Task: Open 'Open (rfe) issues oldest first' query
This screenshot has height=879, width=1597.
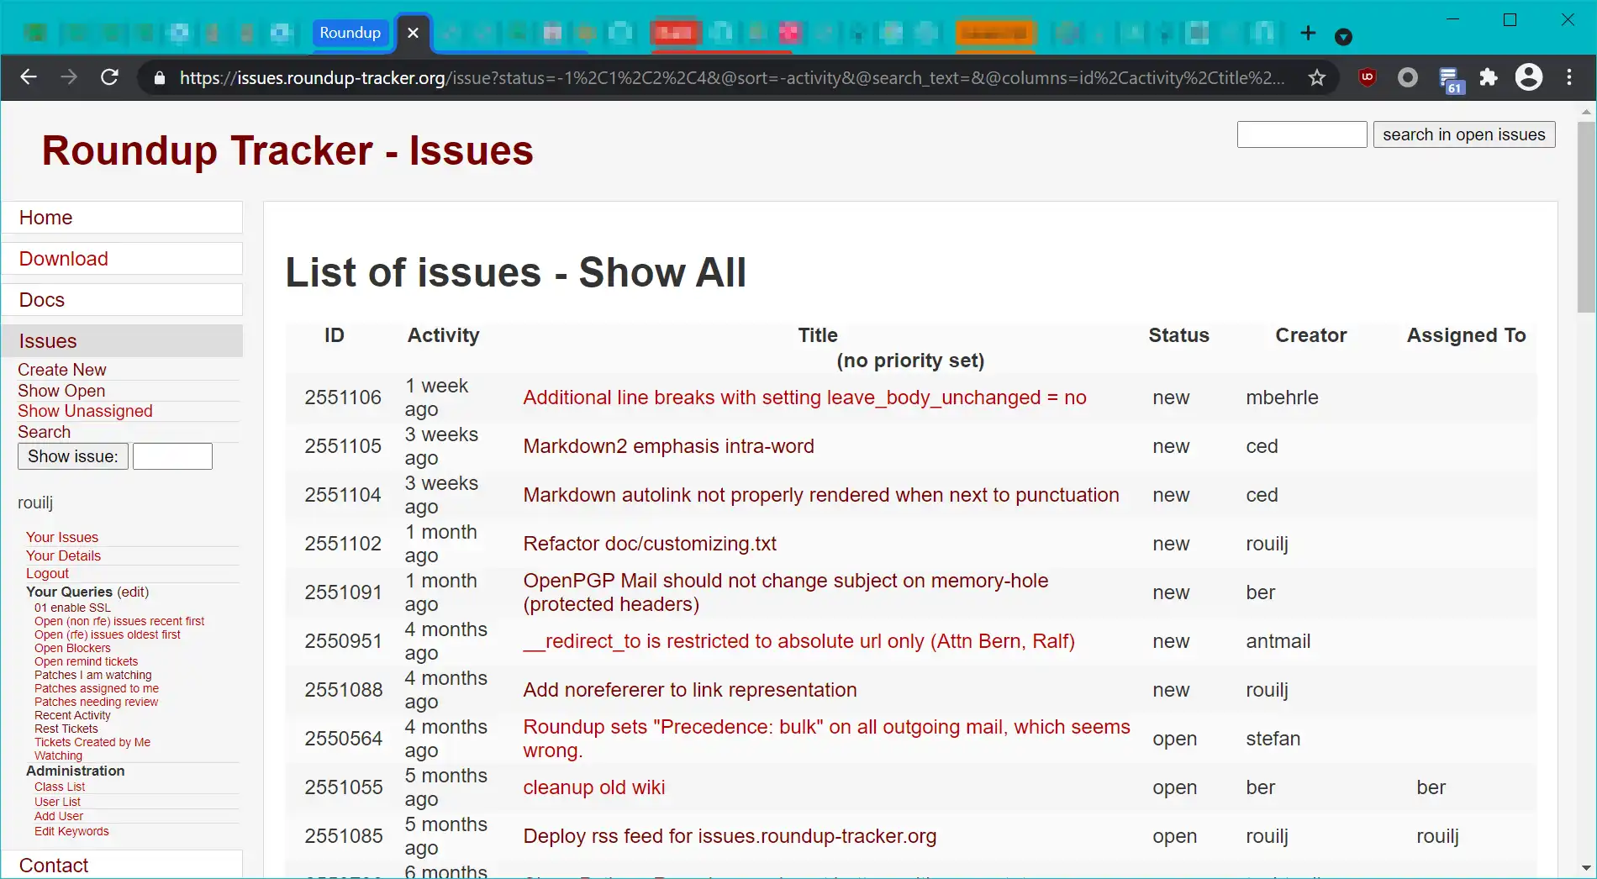Action: (108, 634)
